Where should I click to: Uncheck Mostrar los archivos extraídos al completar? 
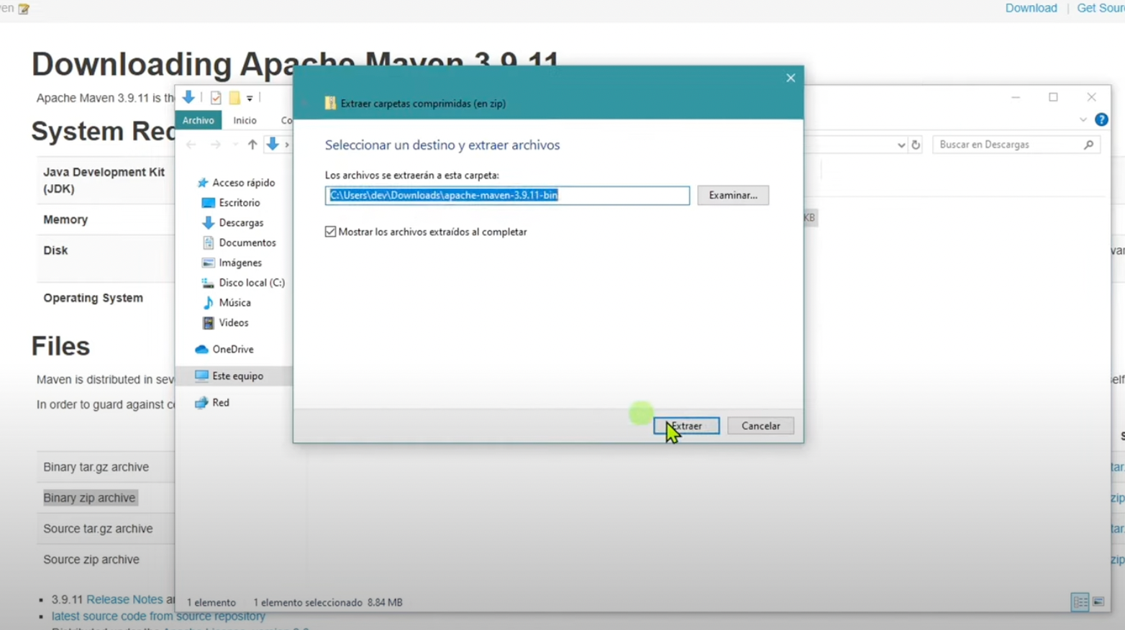pyautogui.click(x=330, y=232)
